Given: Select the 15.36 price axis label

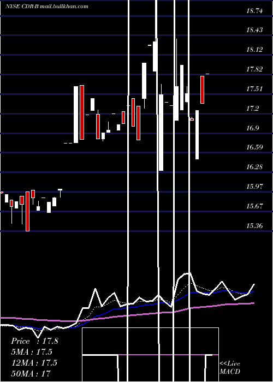Looking at the screenshot, I should pos(254,225).
